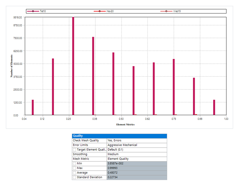Open the Mesh Metric value Element Quality
Screen dimensions: 239x186
137,159
